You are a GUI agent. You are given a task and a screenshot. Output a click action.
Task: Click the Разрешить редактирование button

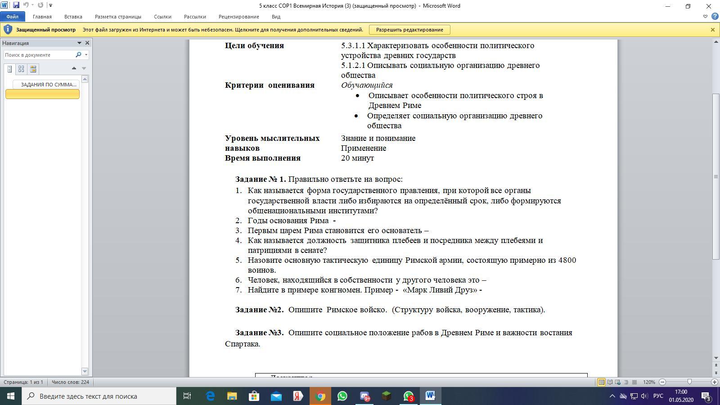409,30
